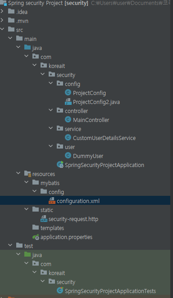
Task: Click the ProjectConfig class icon
Action: (68, 92)
